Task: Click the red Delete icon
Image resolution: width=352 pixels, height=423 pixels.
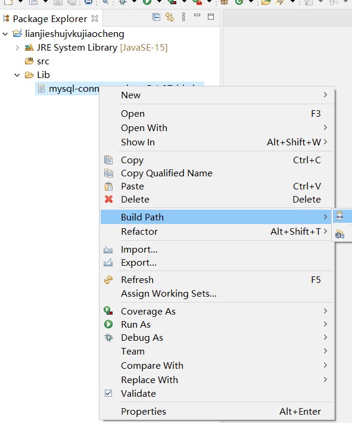Action: (x=109, y=199)
